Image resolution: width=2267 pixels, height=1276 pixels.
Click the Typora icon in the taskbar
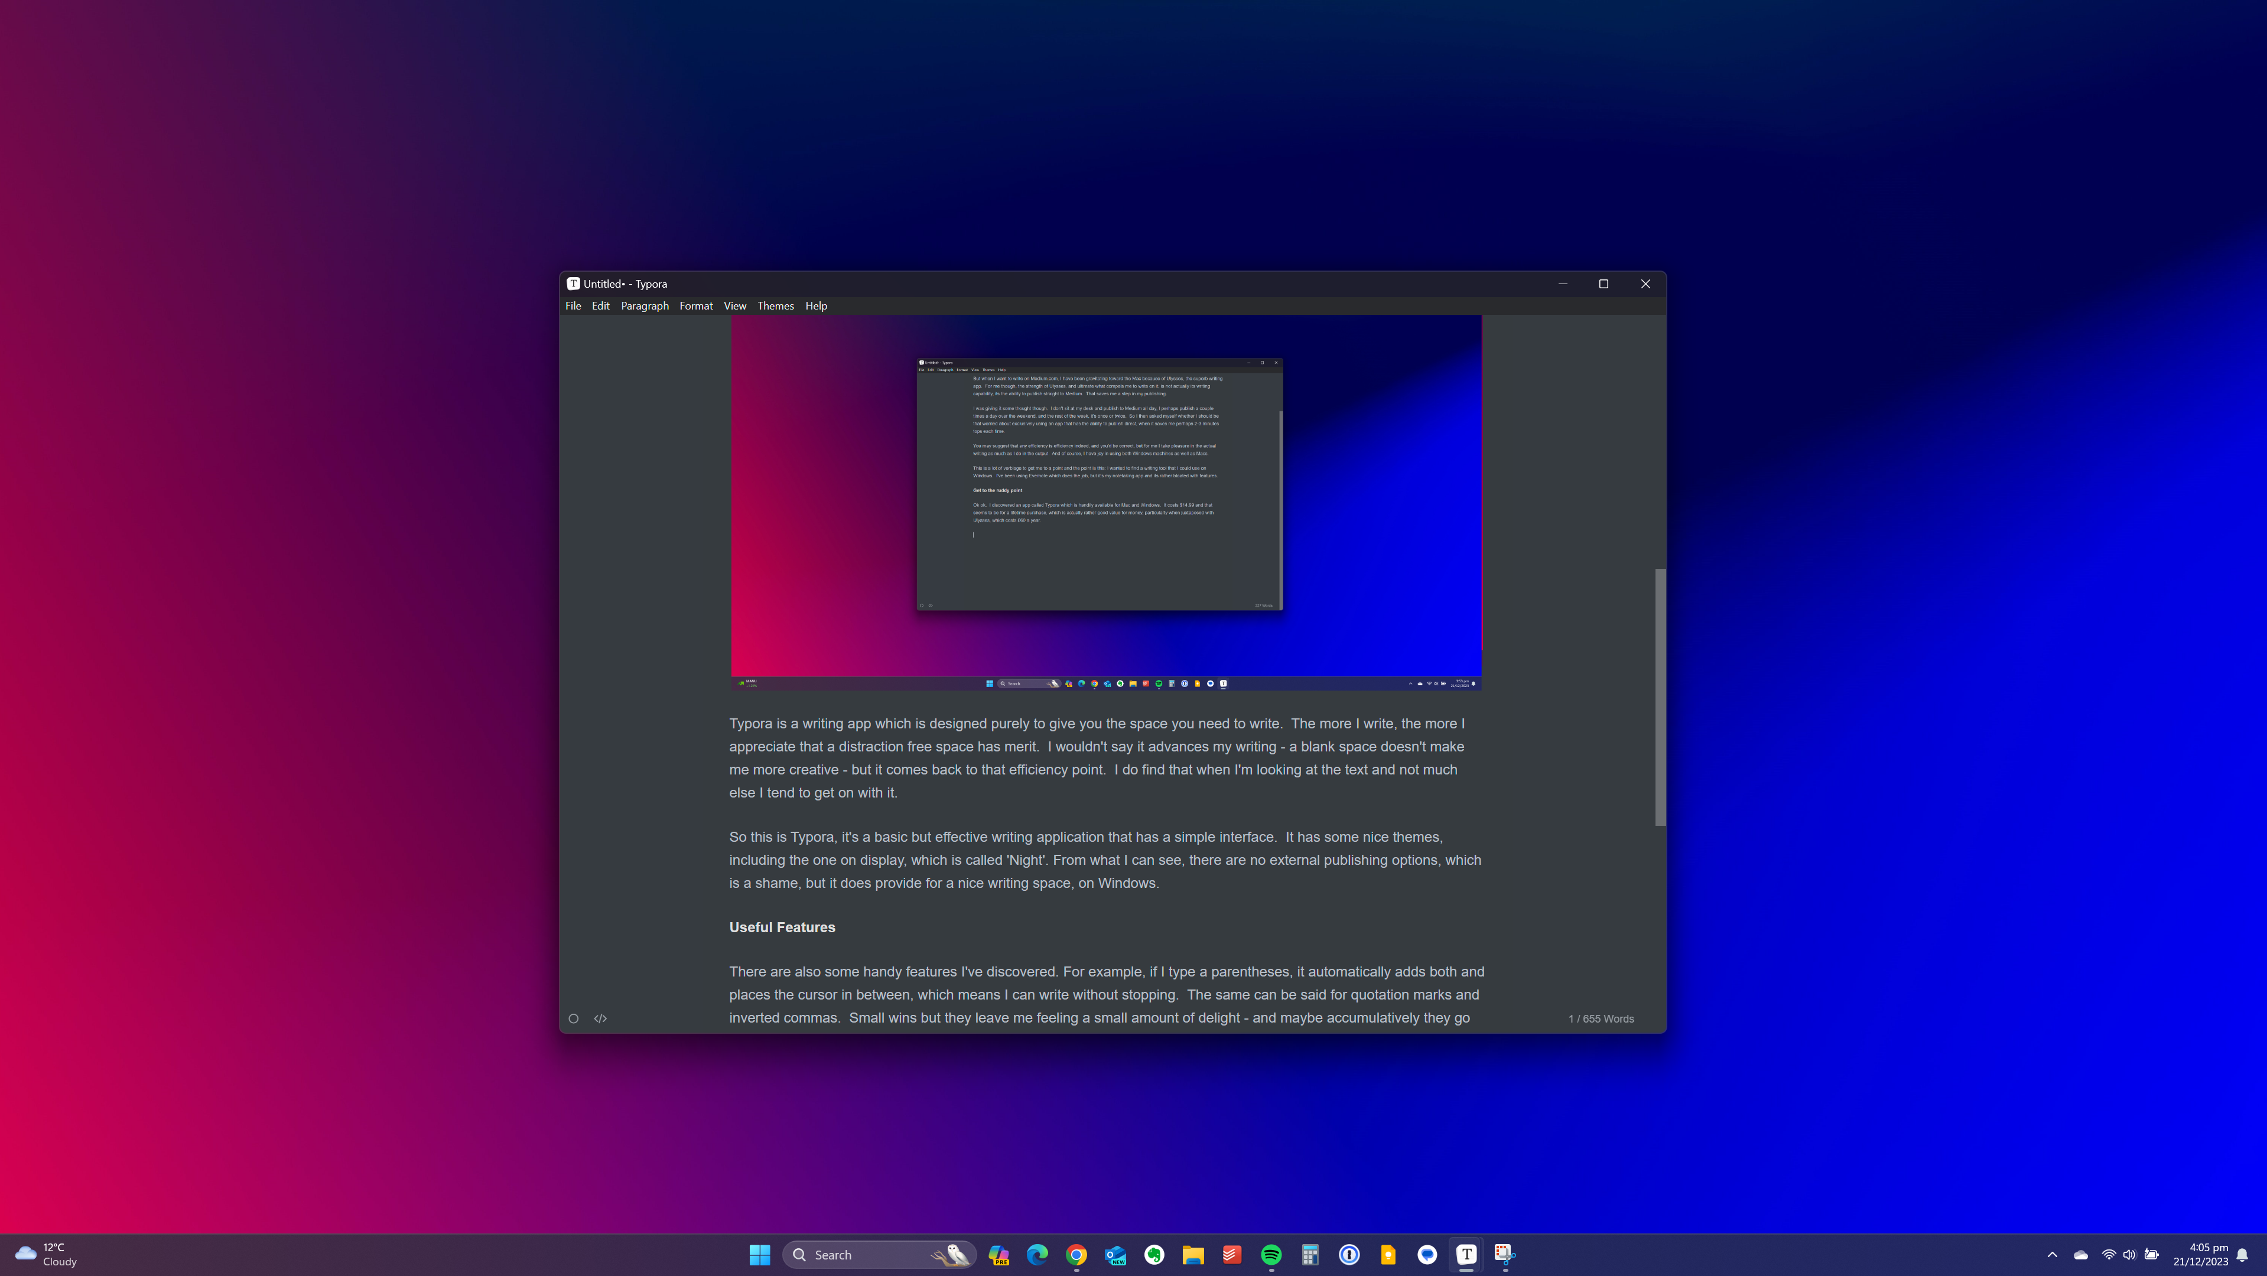coord(1466,1254)
